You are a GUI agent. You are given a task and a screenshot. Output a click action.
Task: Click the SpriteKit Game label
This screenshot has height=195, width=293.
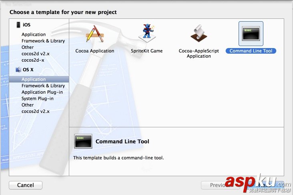(x=146, y=51)
